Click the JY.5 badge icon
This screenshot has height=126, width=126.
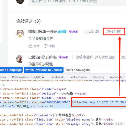73,31
